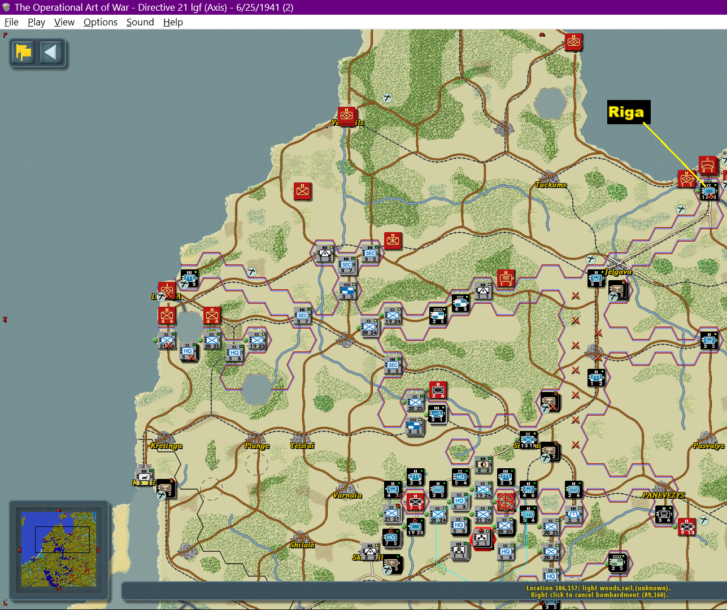The width and height of the screenshot is (727, 610).
Task: Select the aircraft counter crossed by red X
Action: coord(550,400)
